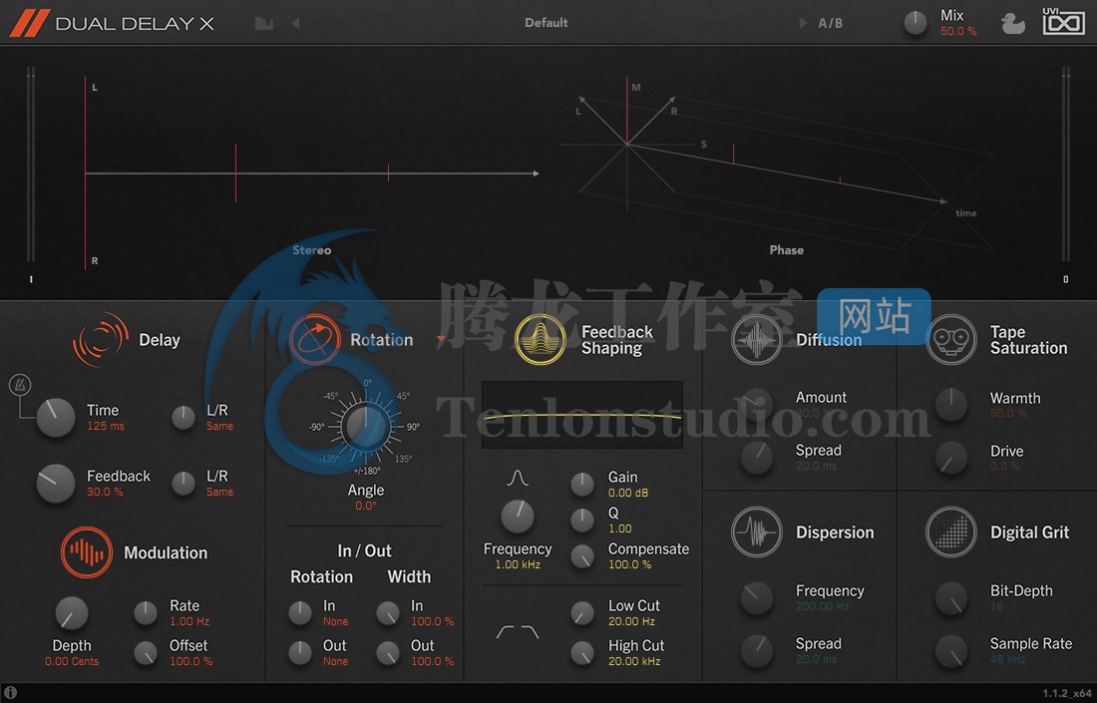
Task: Click the Frequency value "1.00 kHz"
Action: coord(518,564)
